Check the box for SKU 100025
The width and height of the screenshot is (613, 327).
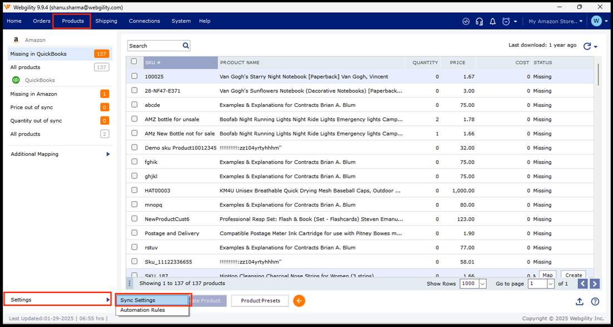click(134, 76)
